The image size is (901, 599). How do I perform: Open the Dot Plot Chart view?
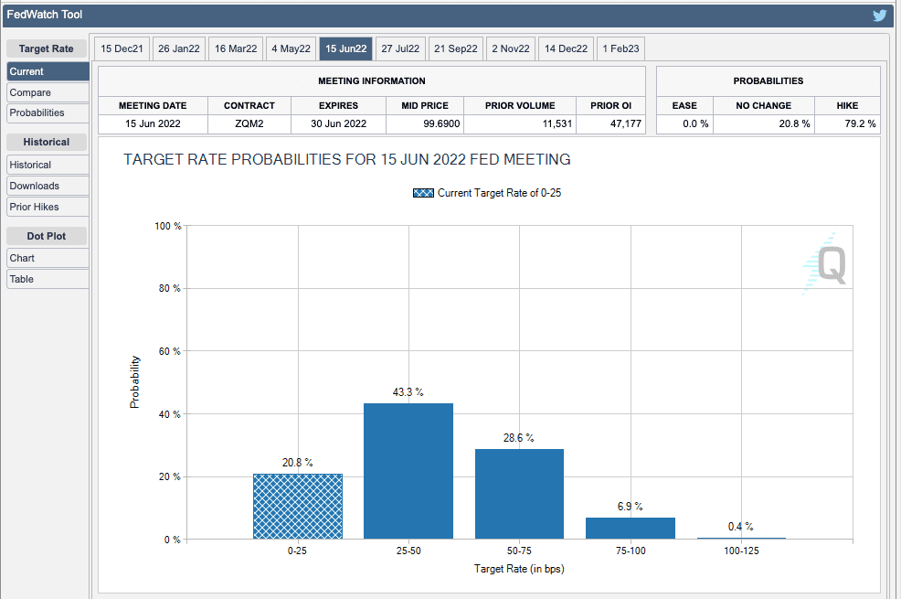click(48, 258)
